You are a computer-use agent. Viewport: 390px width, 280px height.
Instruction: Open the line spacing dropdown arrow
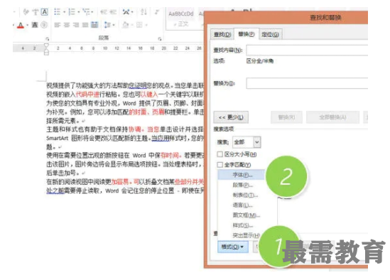[114, 25]
